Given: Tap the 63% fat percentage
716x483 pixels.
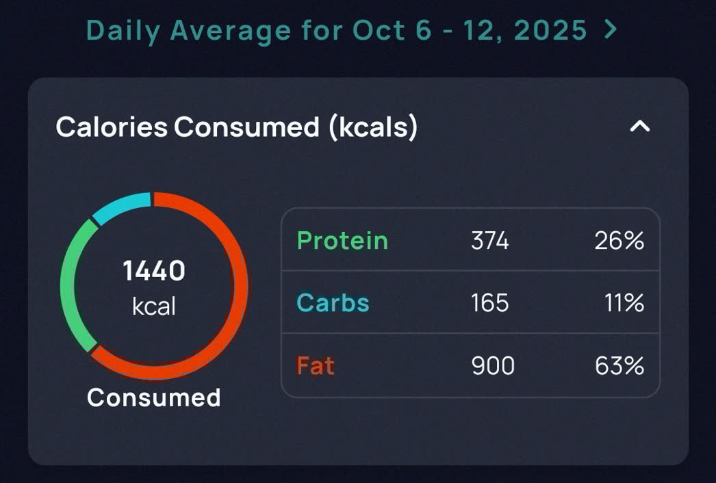Looking at the screenshot, I should click(619, 366).
